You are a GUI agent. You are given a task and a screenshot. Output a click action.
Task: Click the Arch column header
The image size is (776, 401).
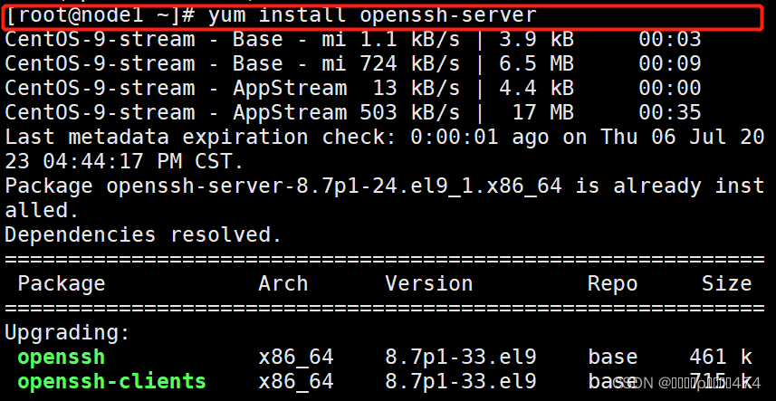[x=283, y=284]
